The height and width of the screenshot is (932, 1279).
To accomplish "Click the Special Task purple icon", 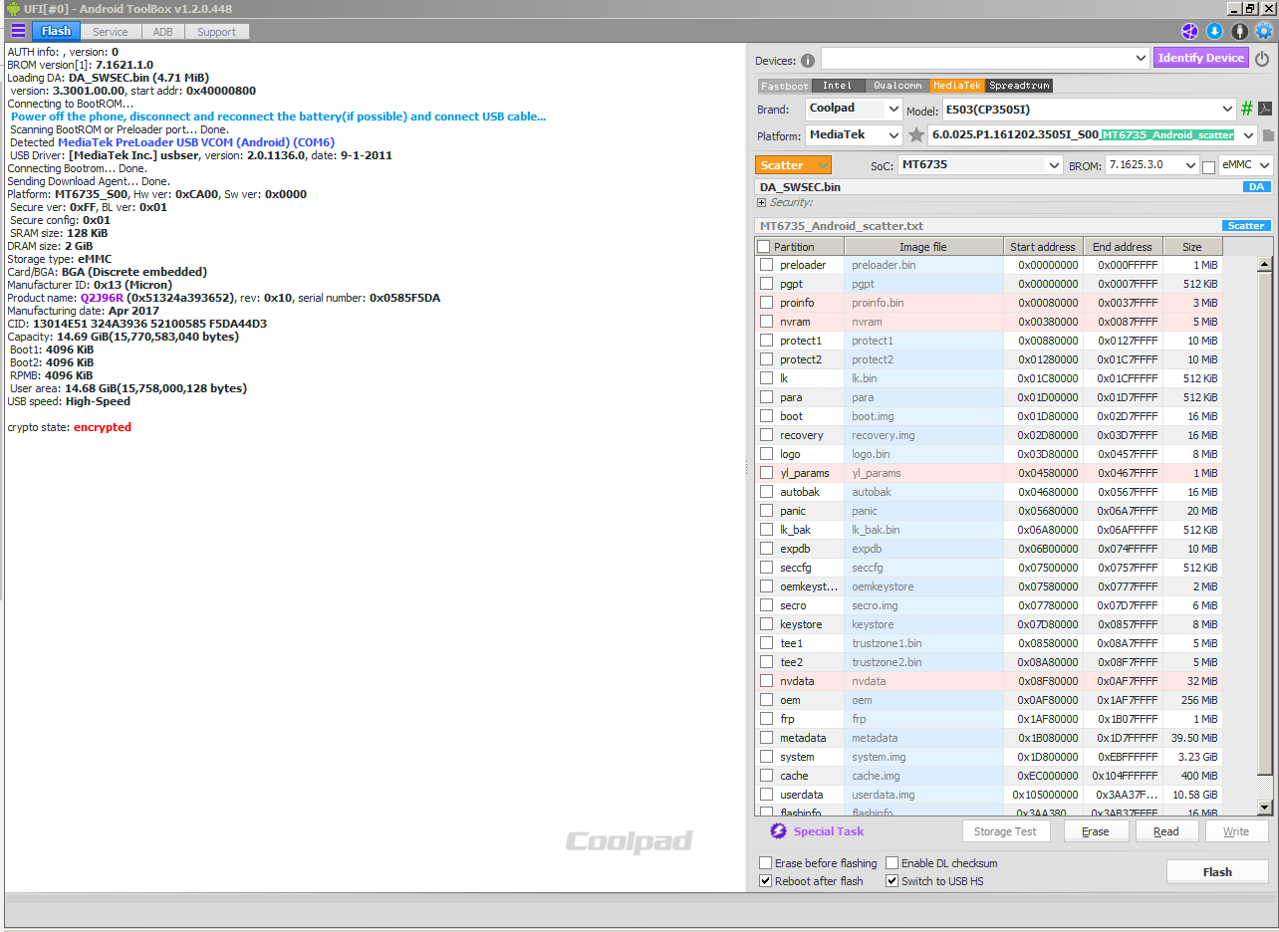I will click(x=778, y=830).
